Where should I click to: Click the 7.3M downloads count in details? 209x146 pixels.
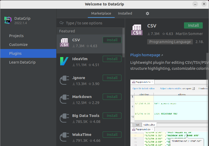153,34
